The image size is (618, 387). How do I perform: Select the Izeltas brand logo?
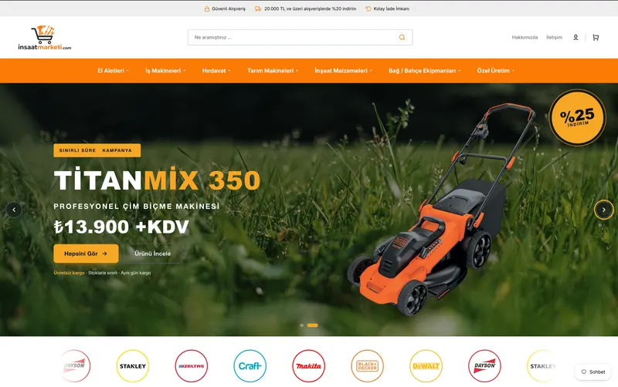click(191, 365)
